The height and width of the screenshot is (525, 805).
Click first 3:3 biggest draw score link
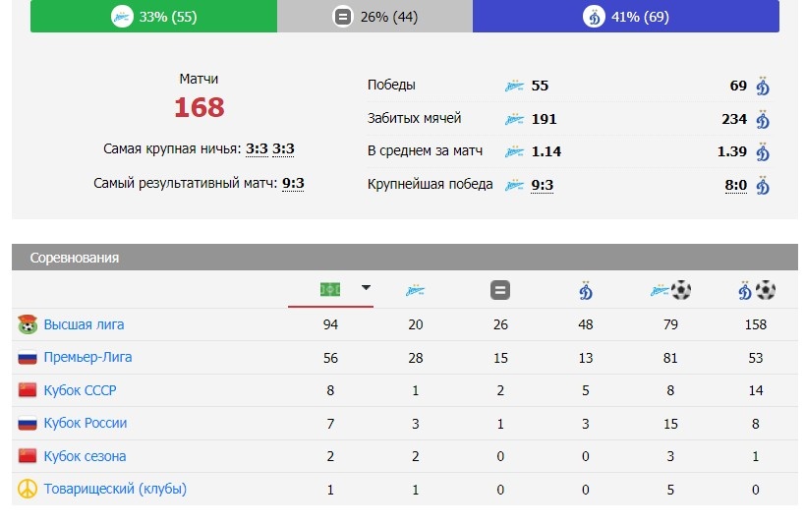point(257,149)
